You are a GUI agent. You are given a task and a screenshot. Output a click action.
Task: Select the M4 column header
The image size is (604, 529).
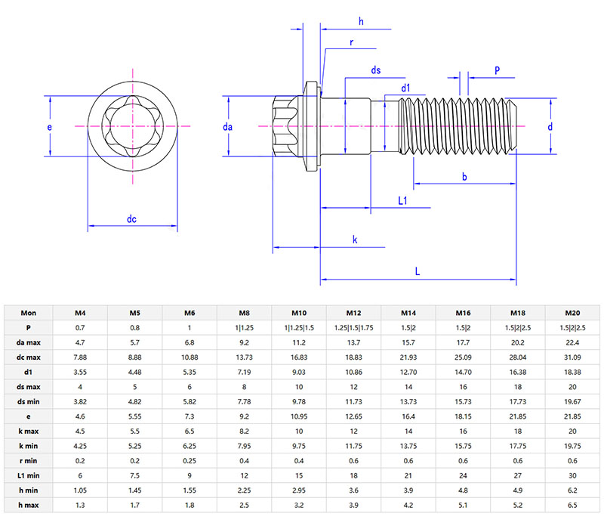(x=81, y=312)
